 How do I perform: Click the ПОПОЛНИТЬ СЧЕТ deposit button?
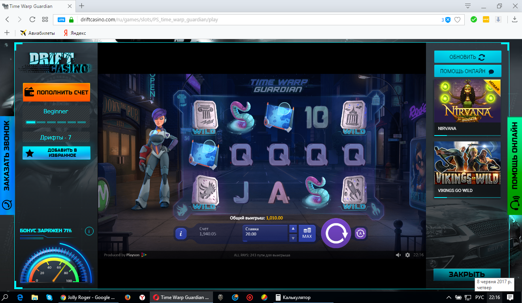[x=56, y=92]
